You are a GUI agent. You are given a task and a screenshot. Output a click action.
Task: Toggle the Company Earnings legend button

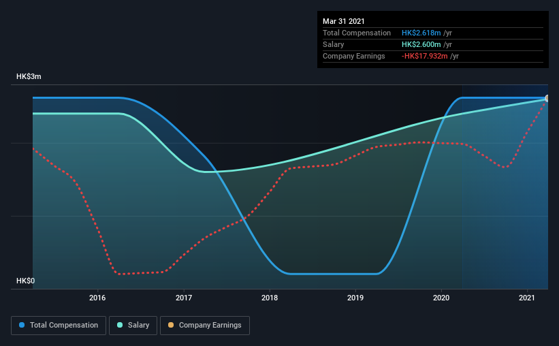pos(205,326)
